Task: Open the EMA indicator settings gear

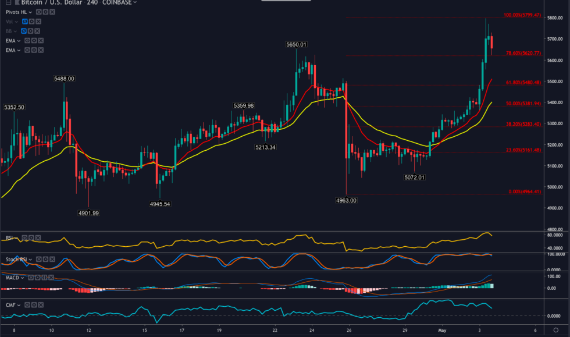Action: tap(34, 40)
